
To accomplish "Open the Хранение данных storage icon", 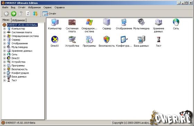I will coord(159,22).
